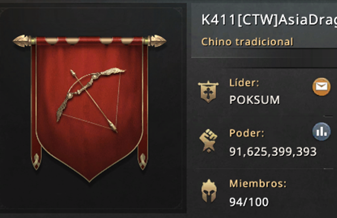Viewport: 337px width, 218px height.
Task: Click the member count 94/100
Action: [x=249, y=202]
